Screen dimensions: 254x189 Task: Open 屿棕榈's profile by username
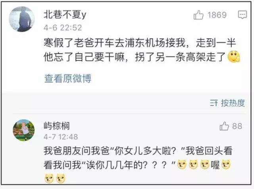(56, 126)
